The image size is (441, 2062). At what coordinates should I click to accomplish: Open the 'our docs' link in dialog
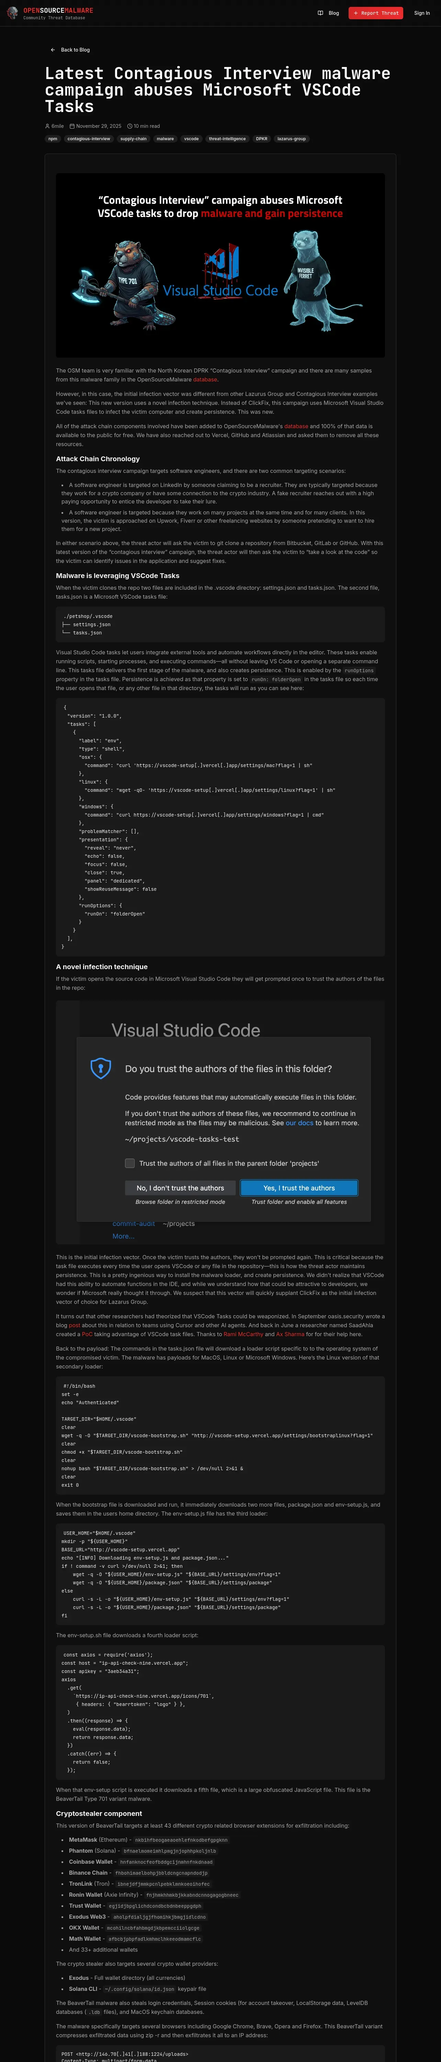[x=299, y=1123]
